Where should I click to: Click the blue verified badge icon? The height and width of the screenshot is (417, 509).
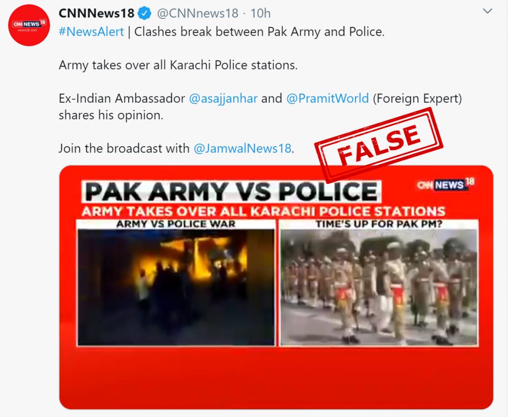pyautogui.click(x=145, y=13)
